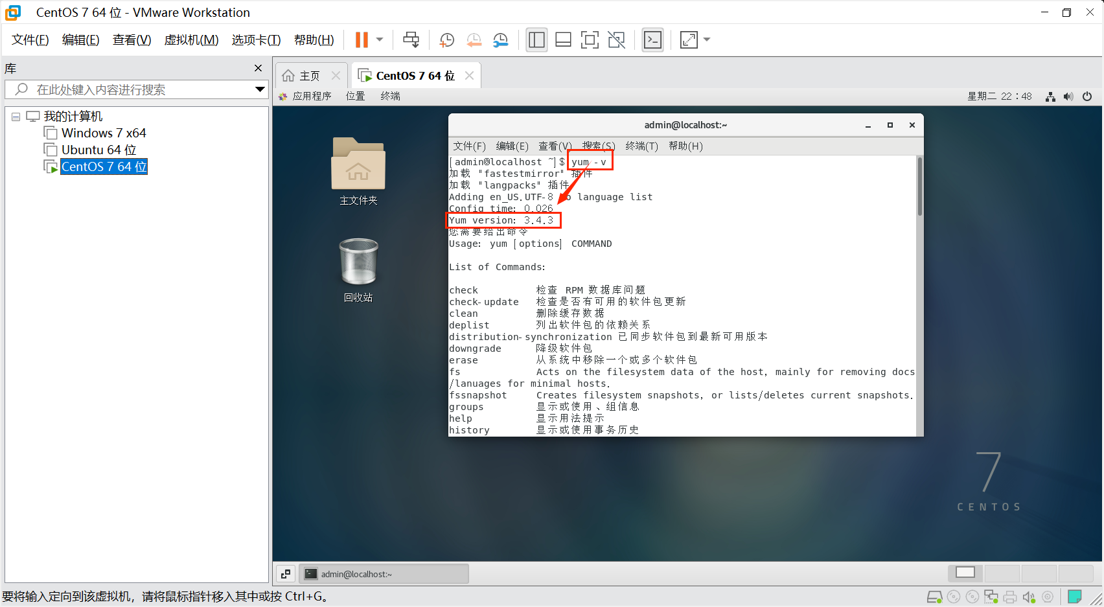This screenshot has width=1104, height=607.
Task: Toggle the library sidebar panel view
Action: (x=536, y=40)
